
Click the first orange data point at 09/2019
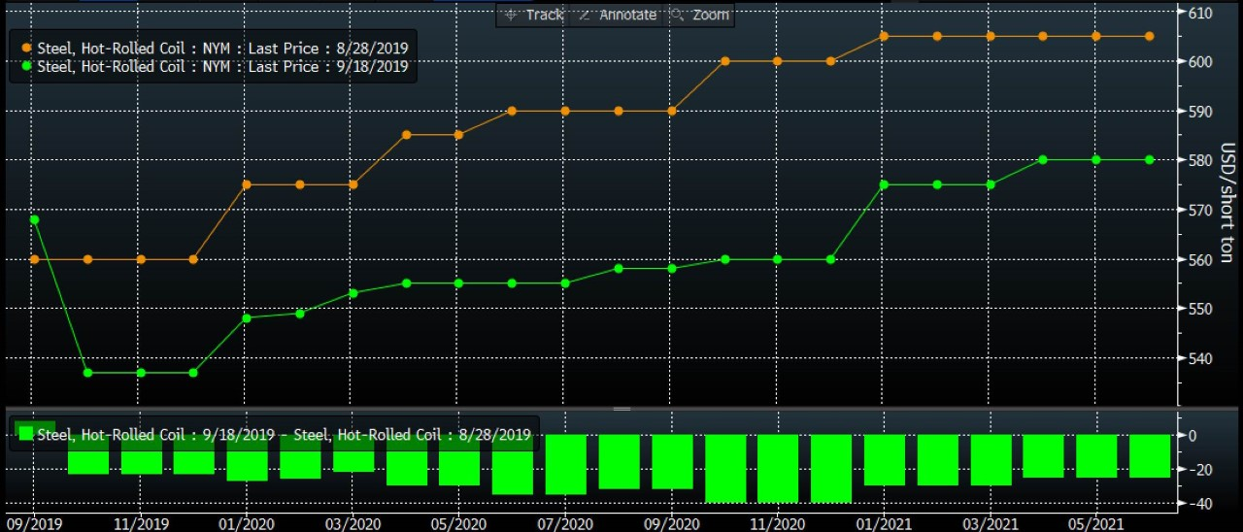(x=35, y=259)
